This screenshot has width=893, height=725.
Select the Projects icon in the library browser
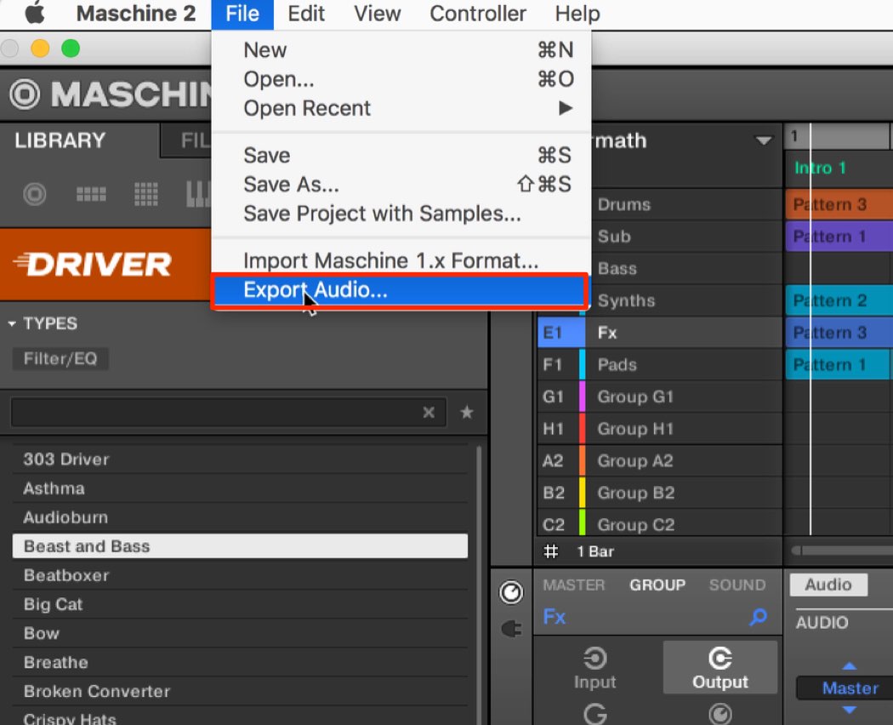(35, 194)
